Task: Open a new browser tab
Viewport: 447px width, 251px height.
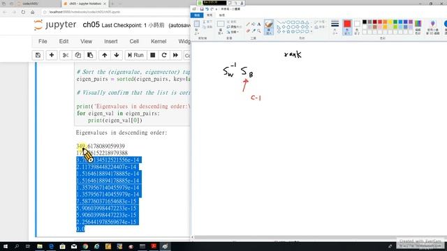Action: pos(112,3)
